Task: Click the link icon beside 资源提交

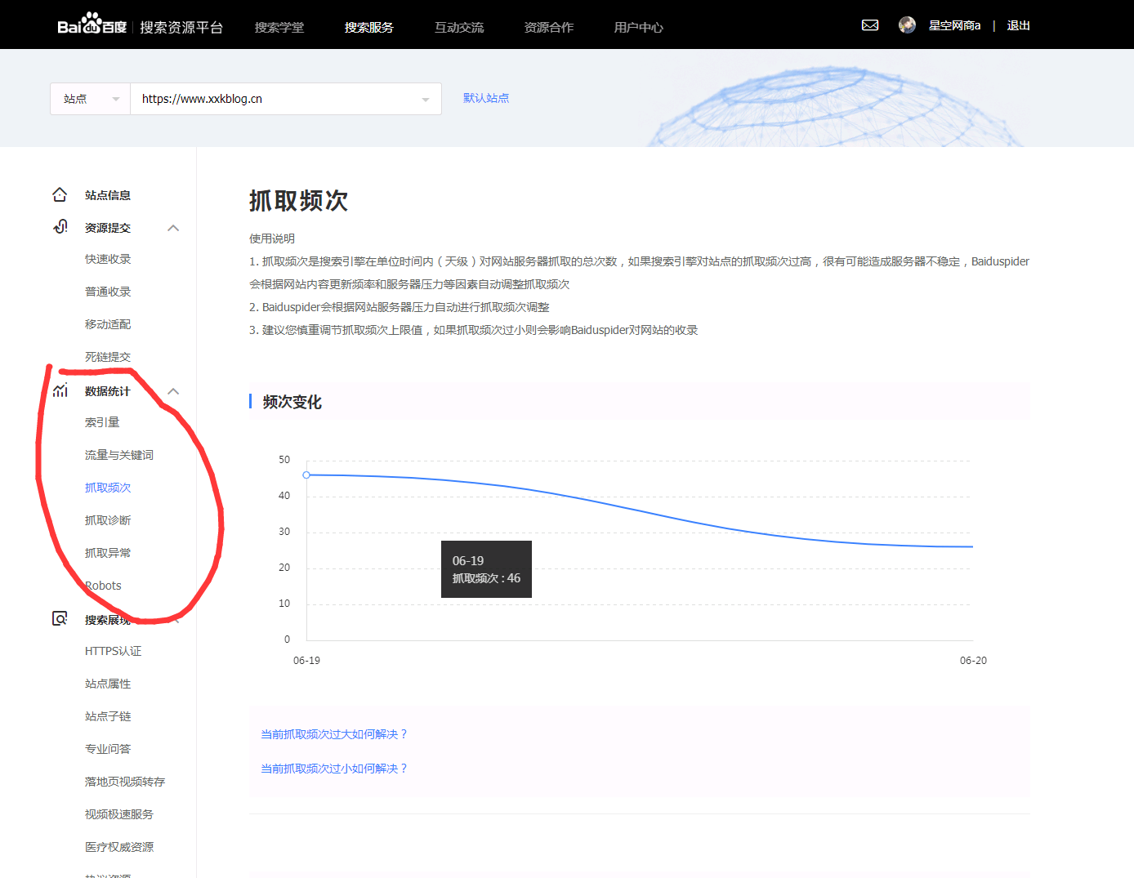Action: (x=60, y=227)
